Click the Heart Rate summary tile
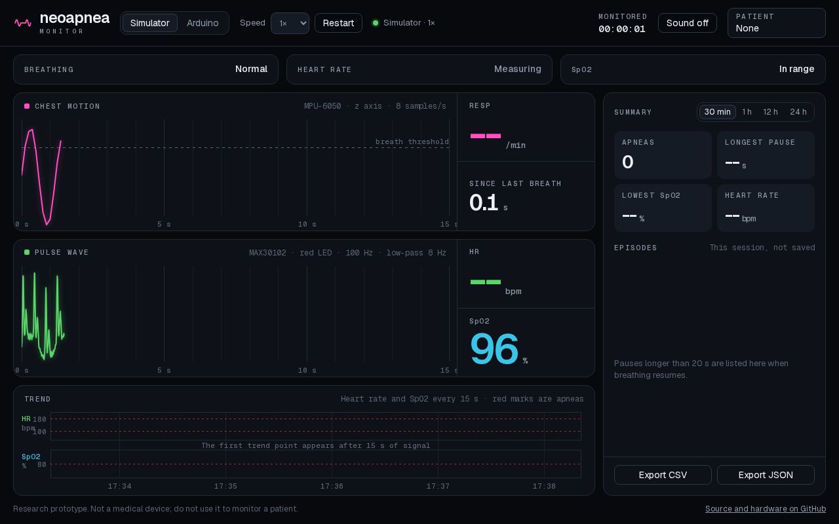This screenshot has height=524, width=839. point(766,208)
